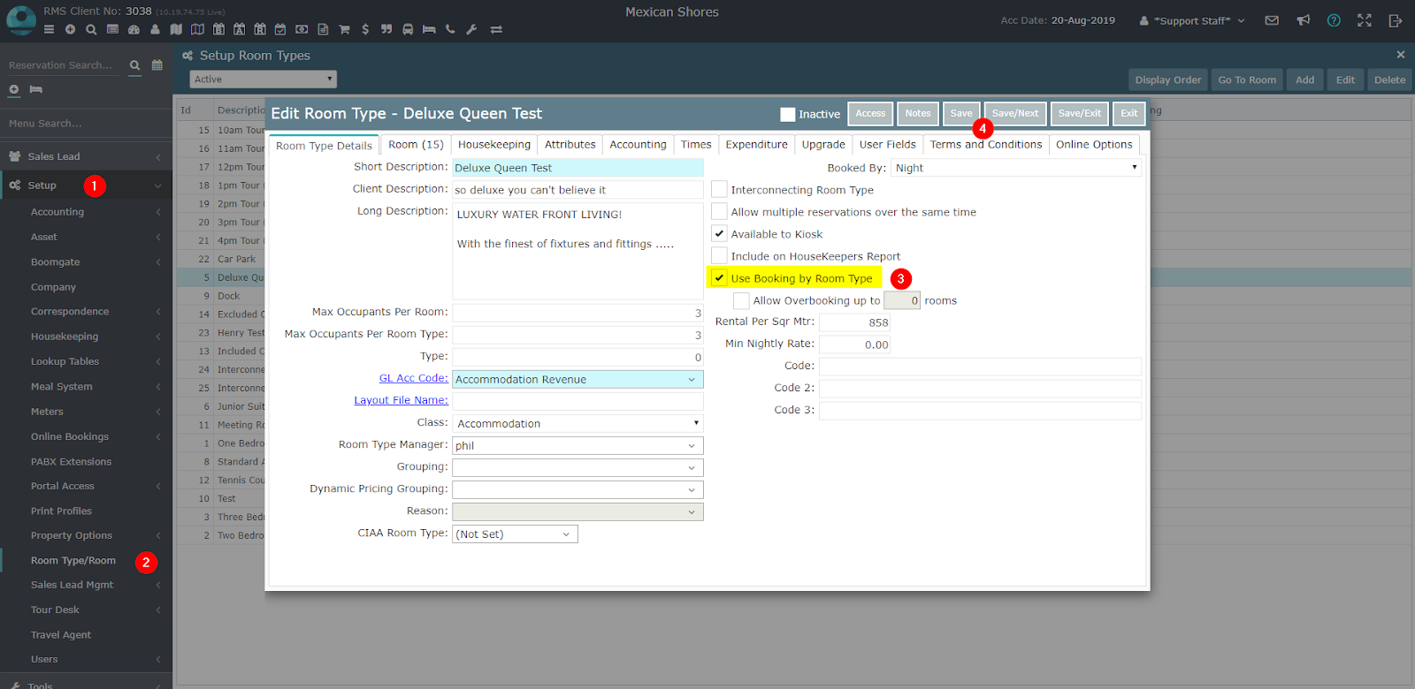
Task: Click the bed icon in top toolbar
Action: pos(429,29)
